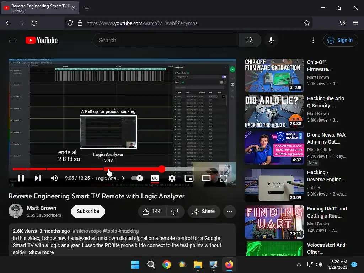The height and width of the screenshot is (273, 364).
Task: Show hidden system tray icons
Action: (299, 264)
